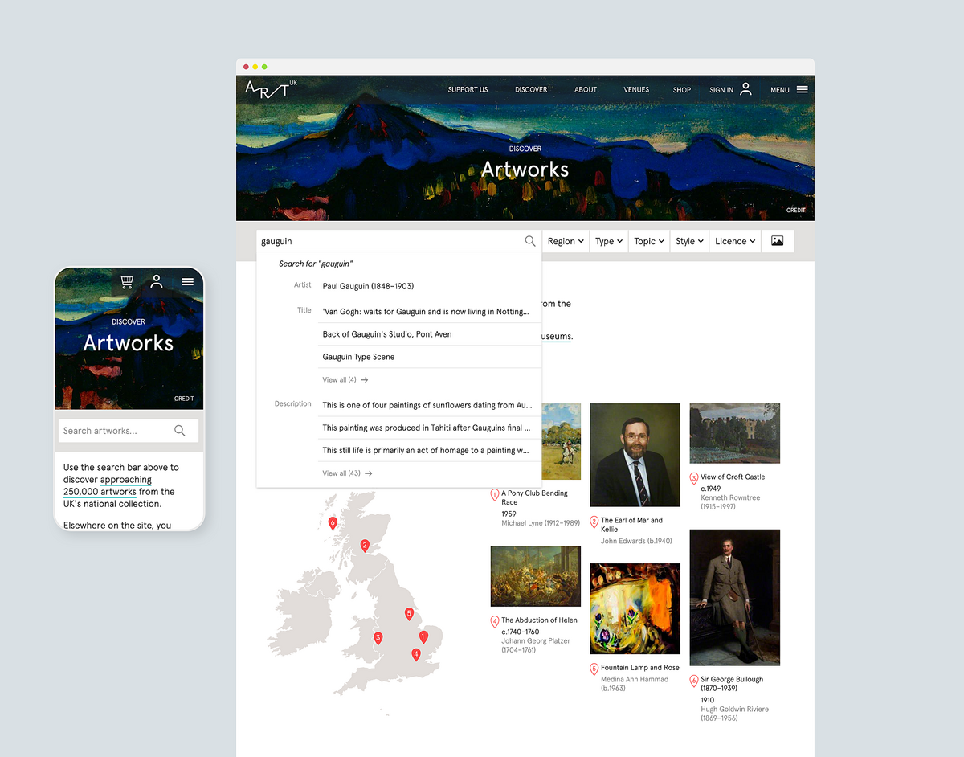Open the Region filter dropdown
Viewport: 964px width, 757px height.
click(566, 240)
